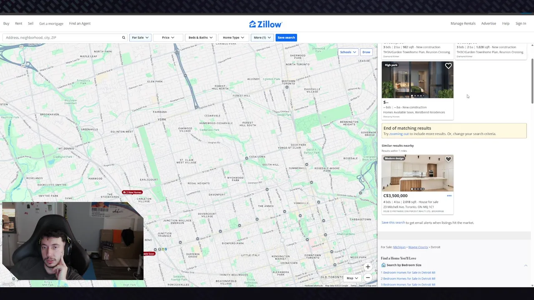This screenshot has height=300, width=534.
Task: Click 'End of matching results' heading
Action: click(x=407, y=128)
